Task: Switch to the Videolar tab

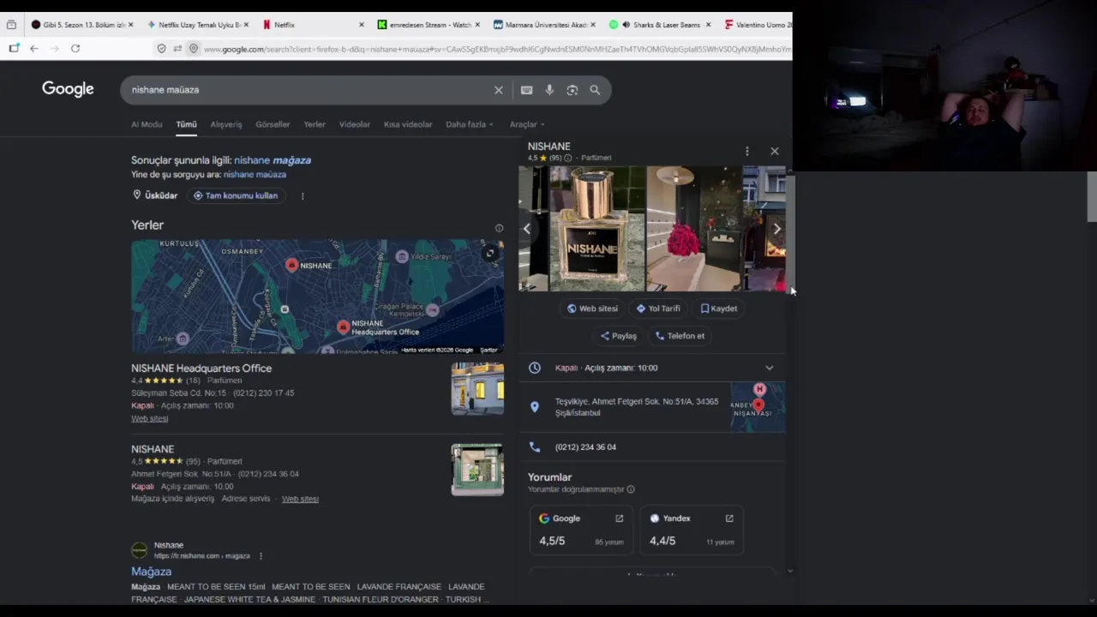Action: [x=354, y=124]
